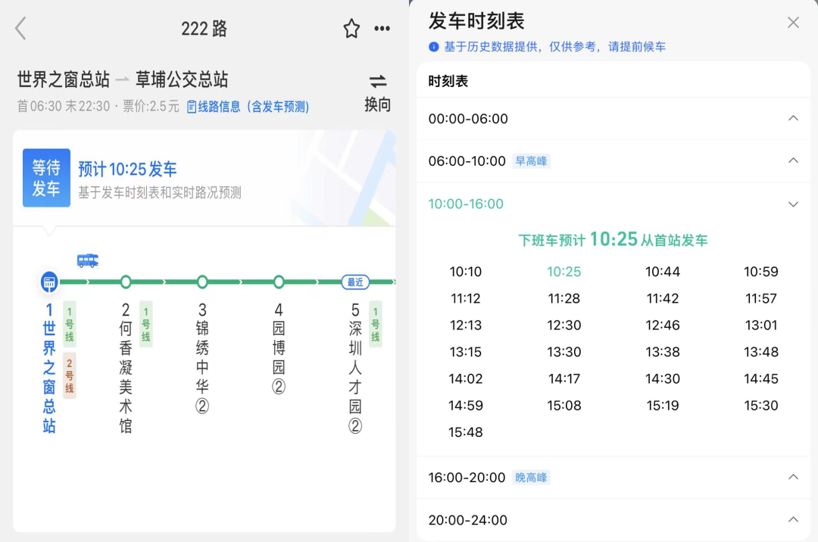Tap the 早高峰 morning peak tag
This screenshot has height=542, width=818.
point(531,161)
